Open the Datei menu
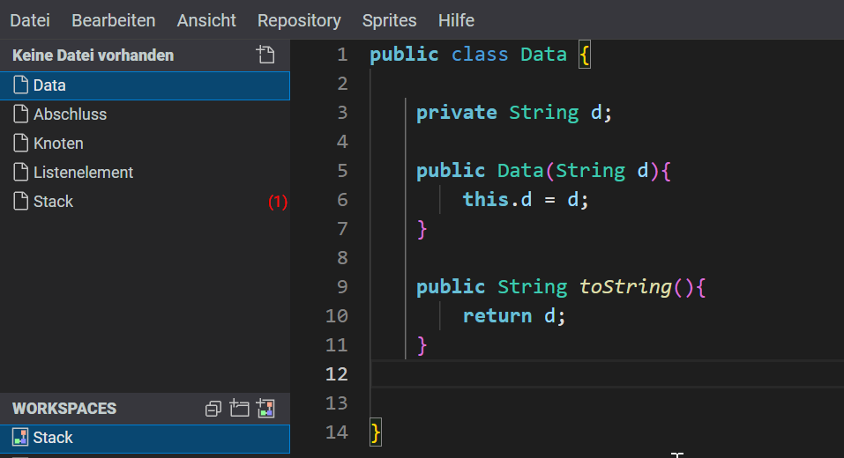This screenshot has height=458, width=844. pos(29,20)
